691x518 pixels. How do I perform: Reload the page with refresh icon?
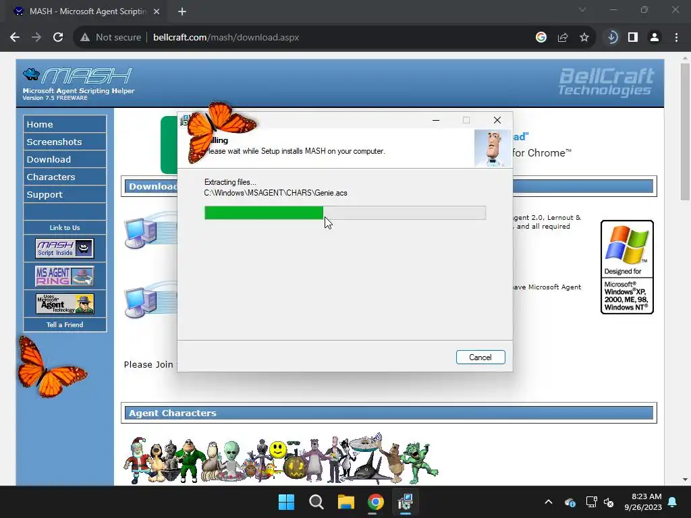coord(58,38)
